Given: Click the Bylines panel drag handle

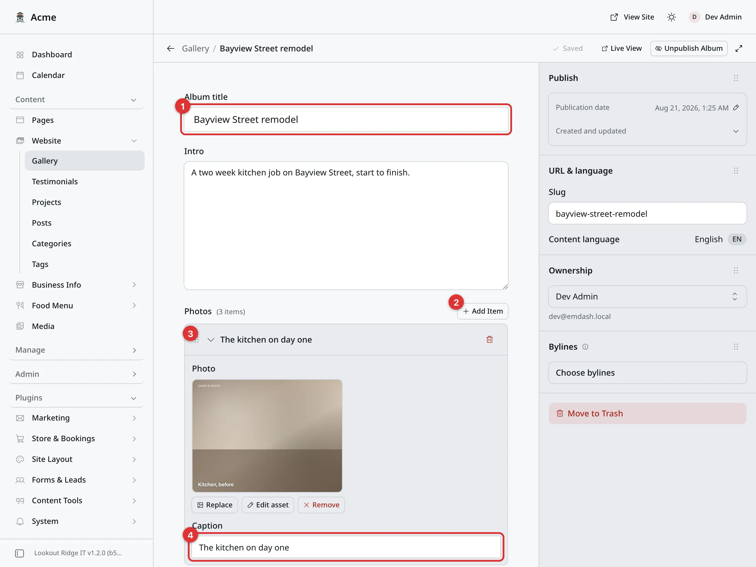Looking at the screenshot, I should [736, 347].
